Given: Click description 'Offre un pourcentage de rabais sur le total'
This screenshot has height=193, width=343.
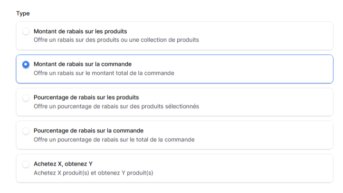Looking at the screenshot, I should tap(114, 139).
